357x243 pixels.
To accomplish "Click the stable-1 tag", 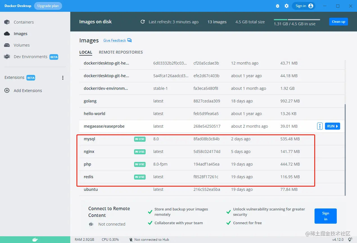I will coord(160,88).
